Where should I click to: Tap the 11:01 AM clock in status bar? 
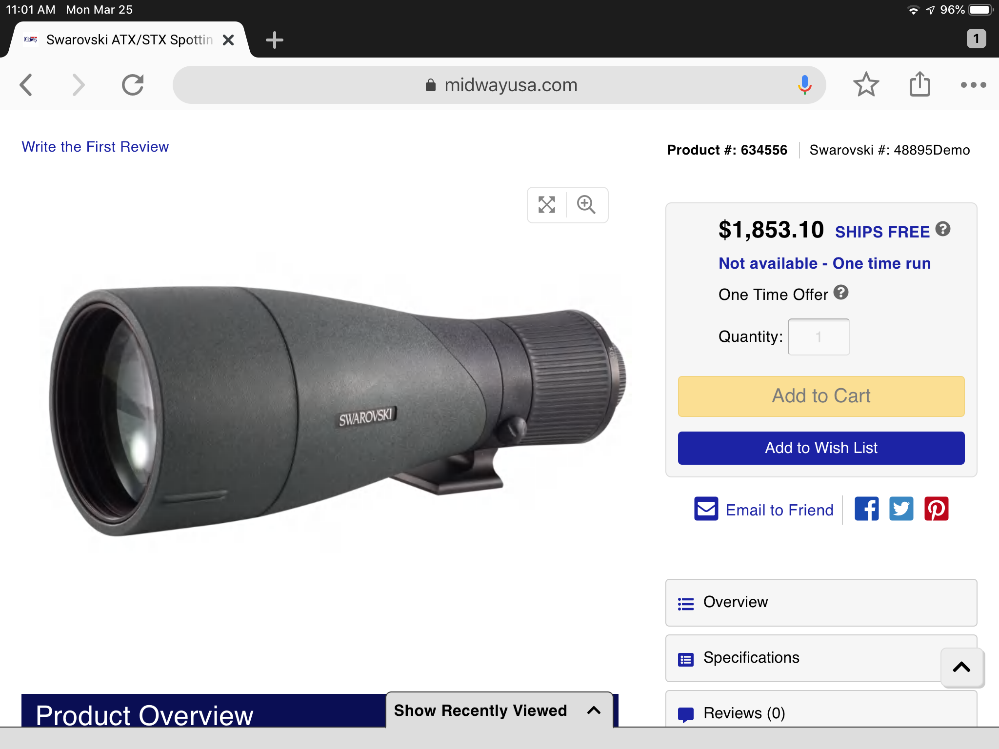point(31,10)
